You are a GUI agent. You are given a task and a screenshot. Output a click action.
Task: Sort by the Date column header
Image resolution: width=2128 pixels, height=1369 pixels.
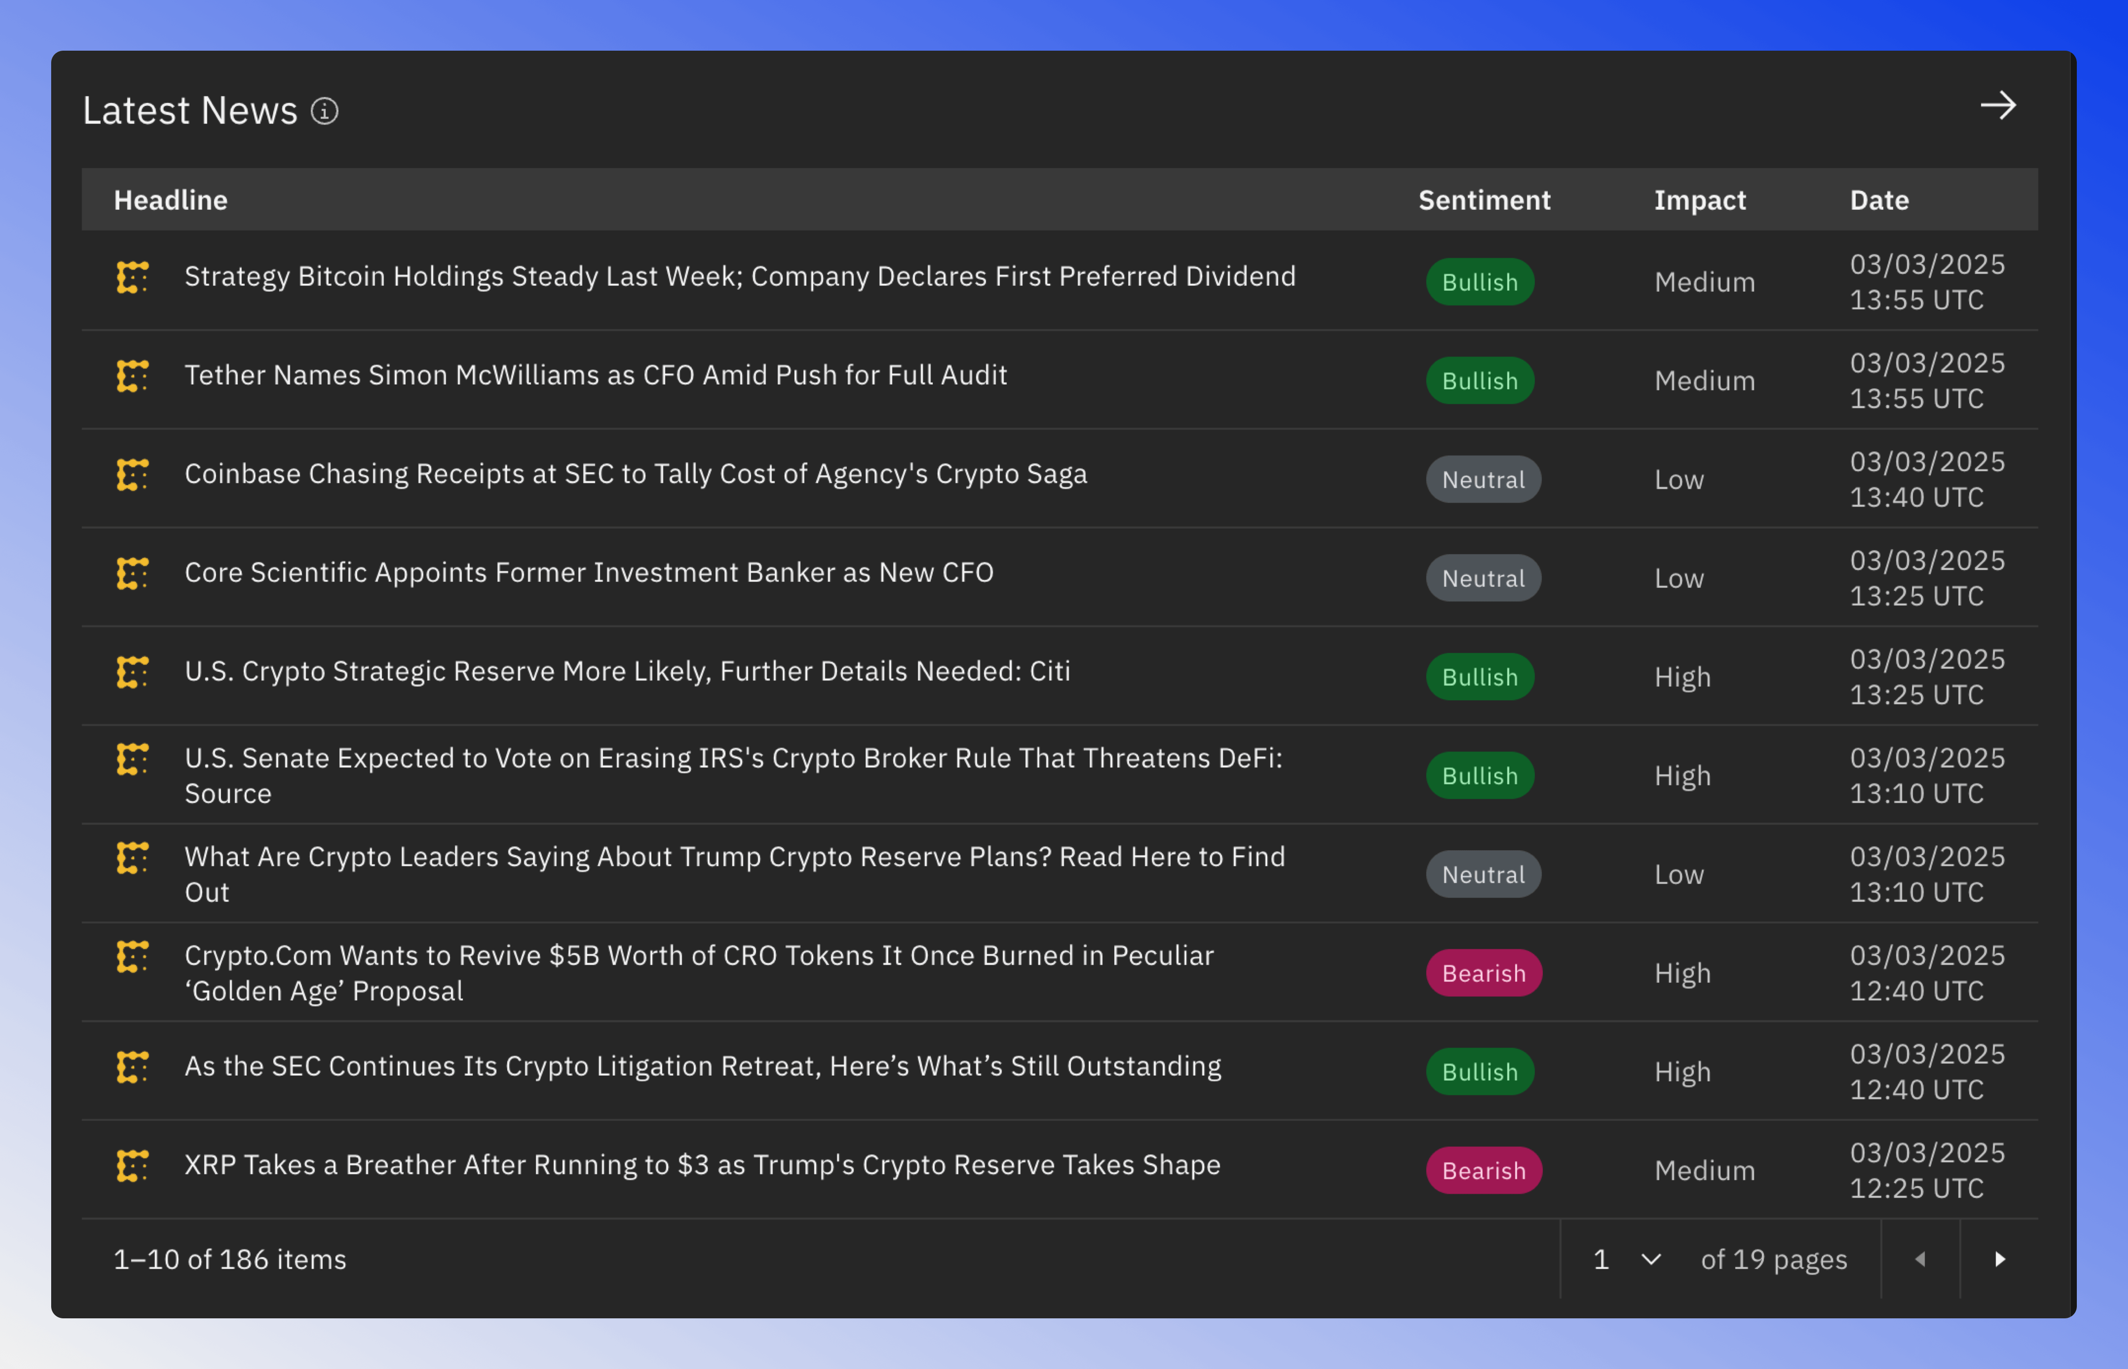point(1879,200)
